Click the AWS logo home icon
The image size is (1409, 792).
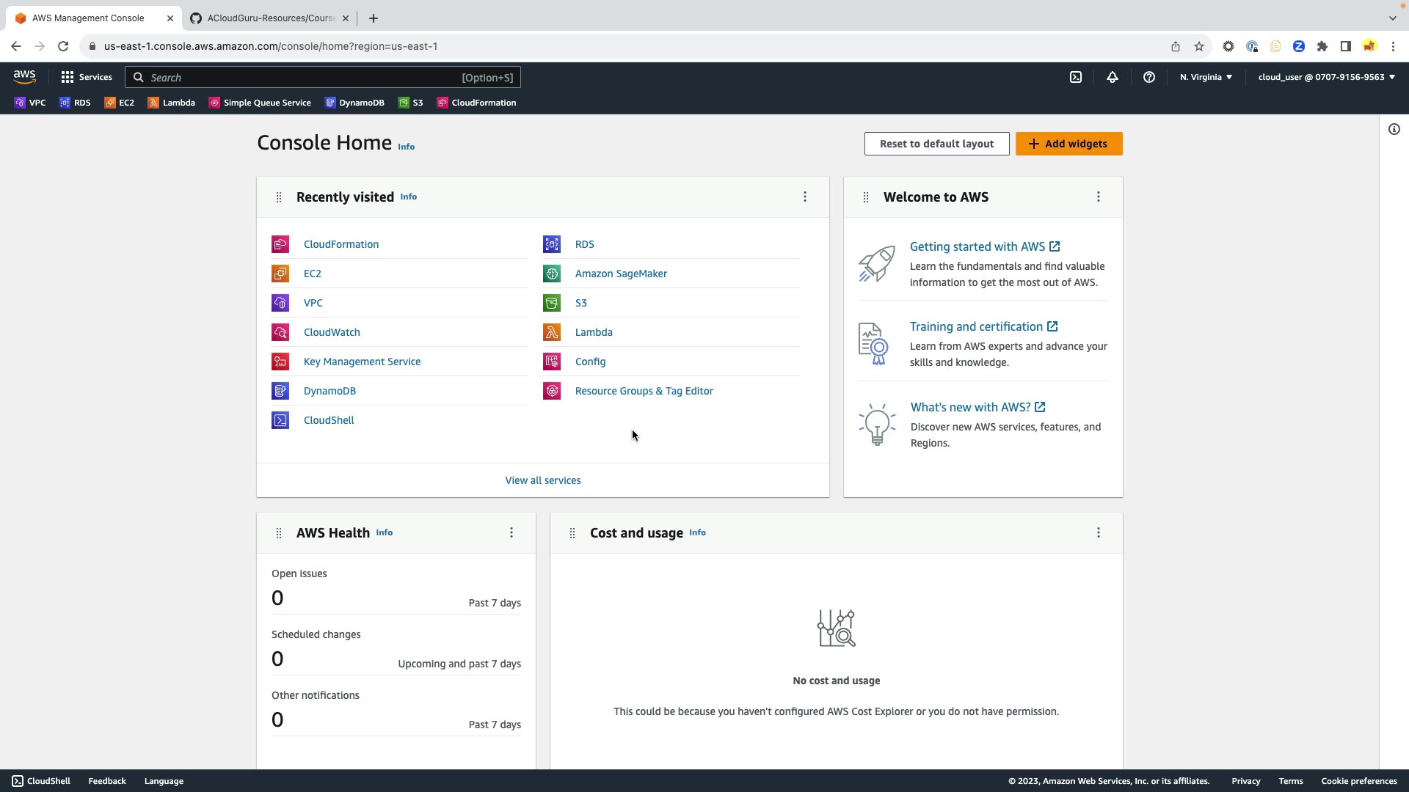(x=24, y=77)
